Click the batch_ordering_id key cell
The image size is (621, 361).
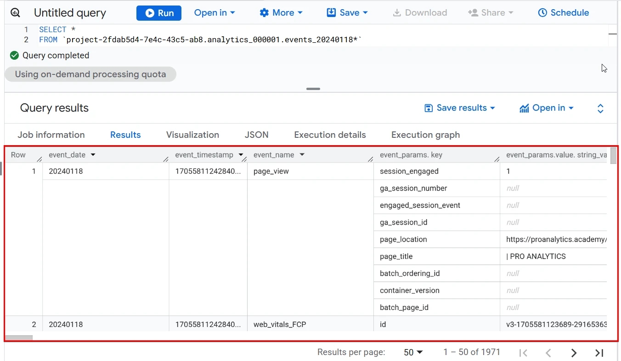437,273
